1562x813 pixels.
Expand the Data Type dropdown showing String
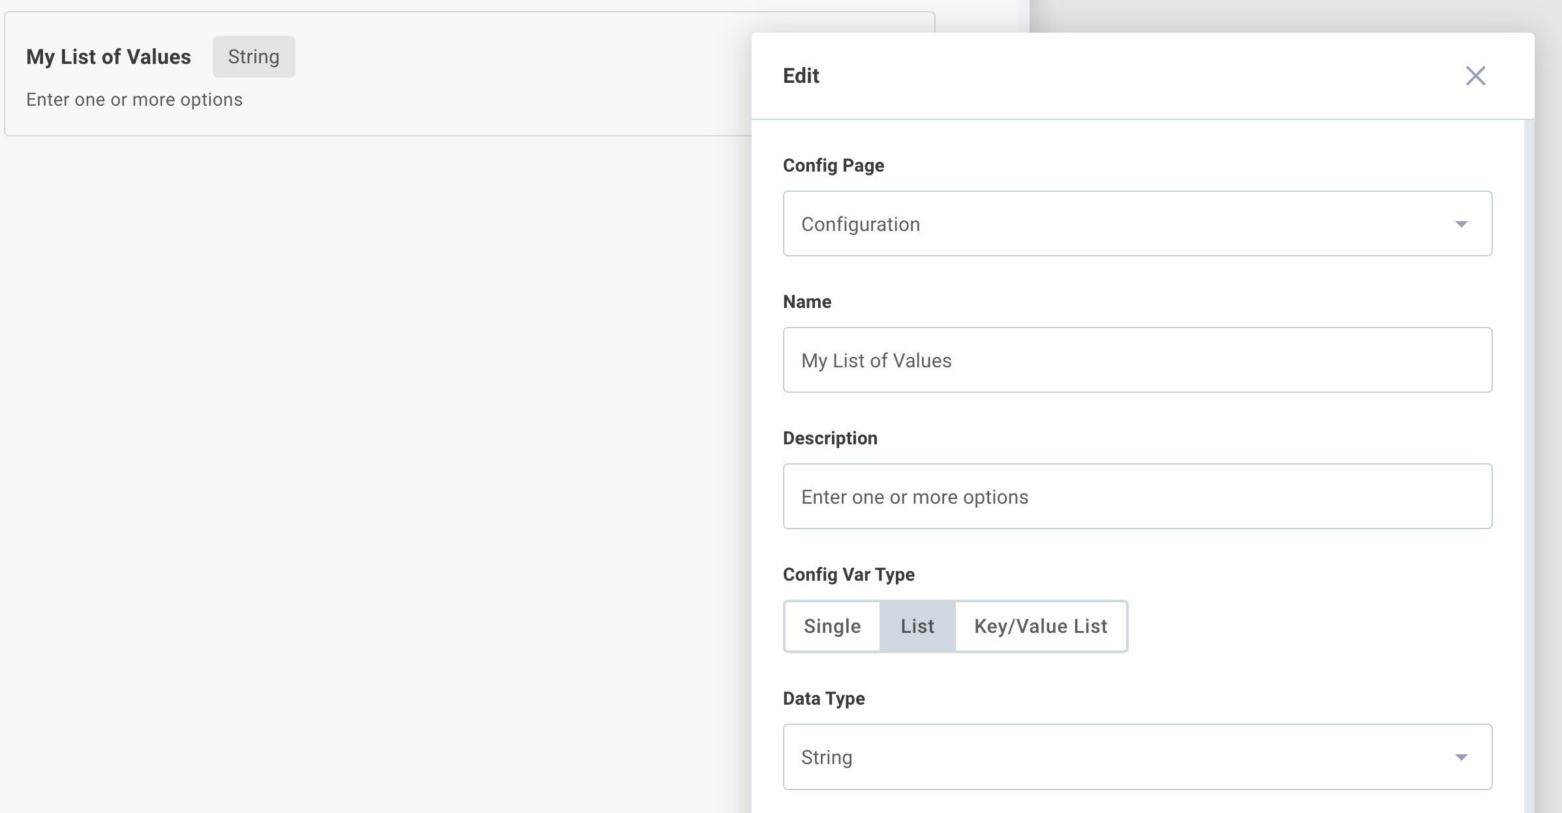pos(1137,757)
